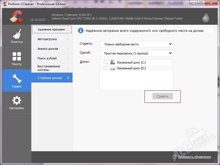Click the update refresh icon

pos(174,157)
